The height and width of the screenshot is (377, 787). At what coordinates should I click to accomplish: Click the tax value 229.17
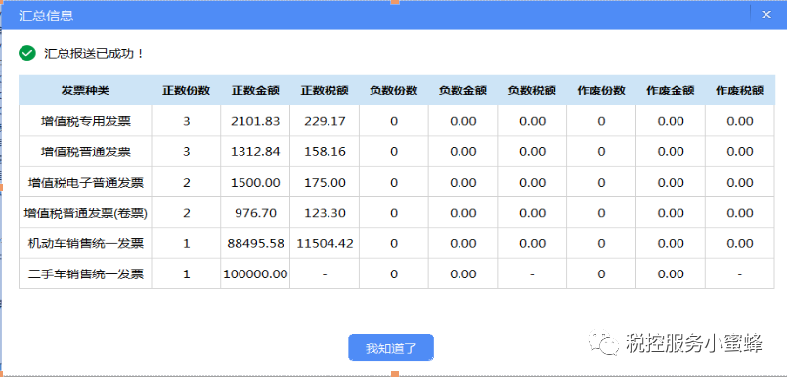pos(325,121)
